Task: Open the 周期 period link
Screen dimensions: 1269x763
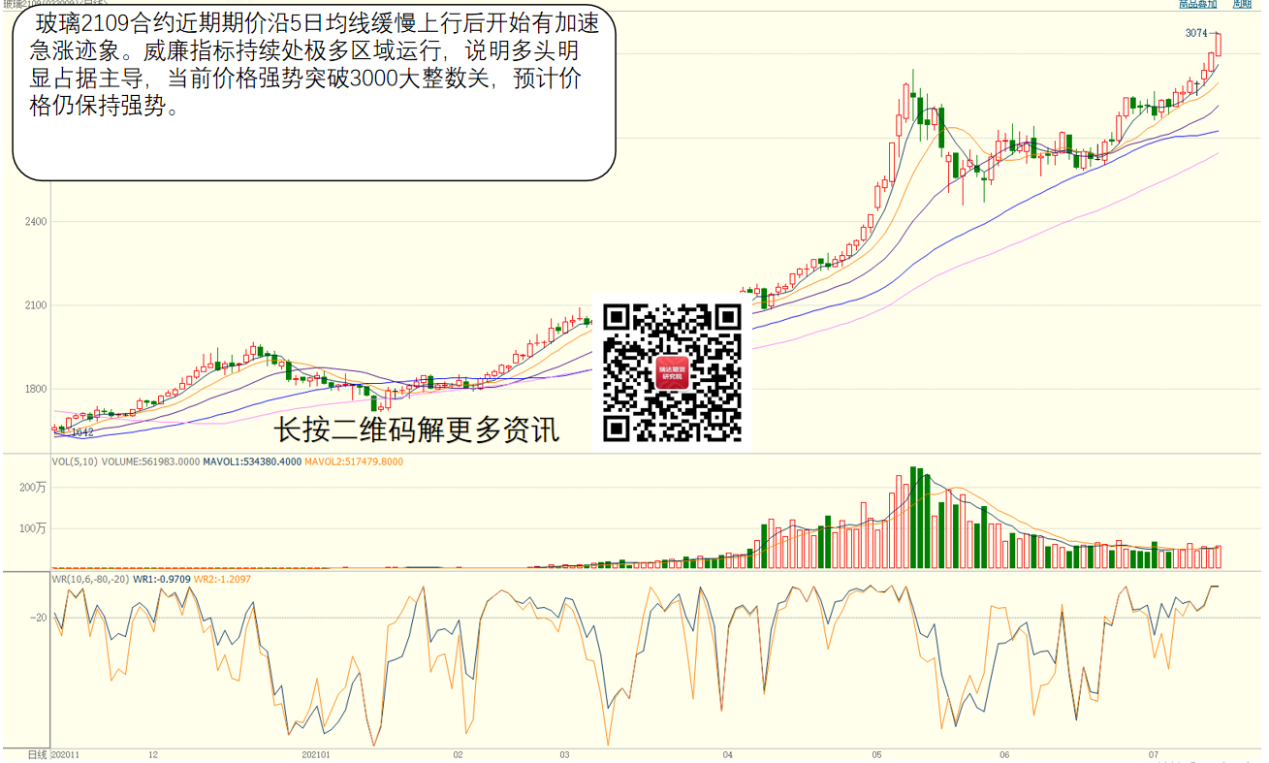Action: [x=1242, y=5]
